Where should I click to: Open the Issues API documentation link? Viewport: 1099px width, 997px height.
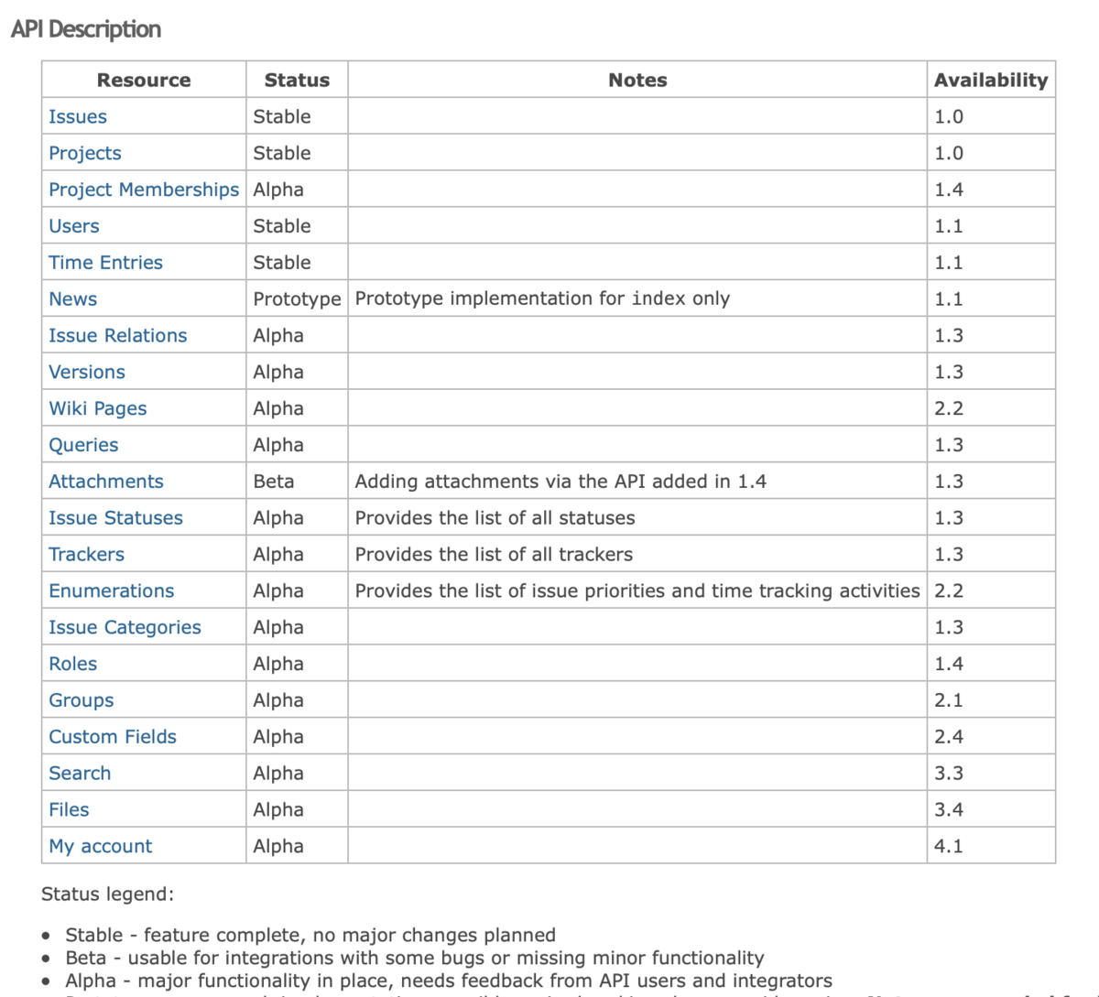pyautogui.click(x=78, y=116)
